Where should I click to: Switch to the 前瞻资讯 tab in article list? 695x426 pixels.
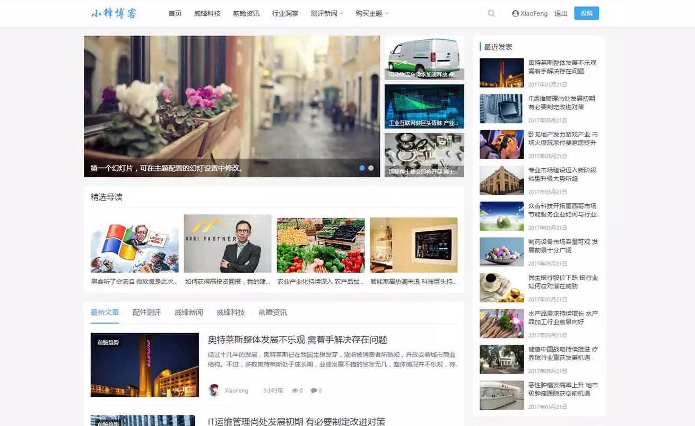(273, 312)
